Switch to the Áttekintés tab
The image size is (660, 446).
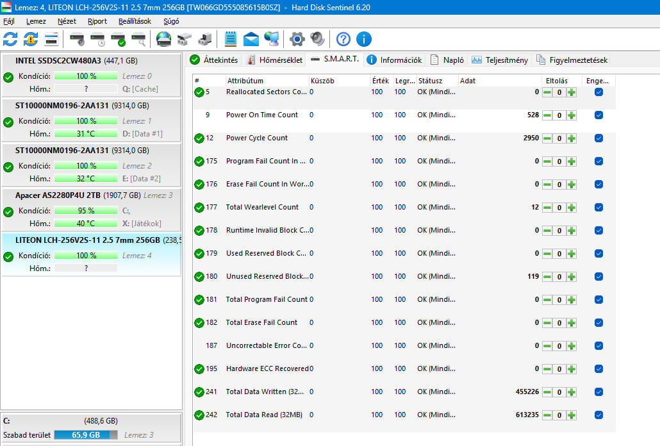tap(214, 60)
